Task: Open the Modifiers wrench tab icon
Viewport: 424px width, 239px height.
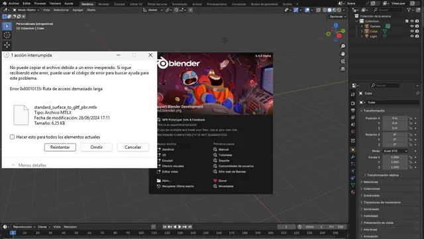Action: (x=353, y=157)
